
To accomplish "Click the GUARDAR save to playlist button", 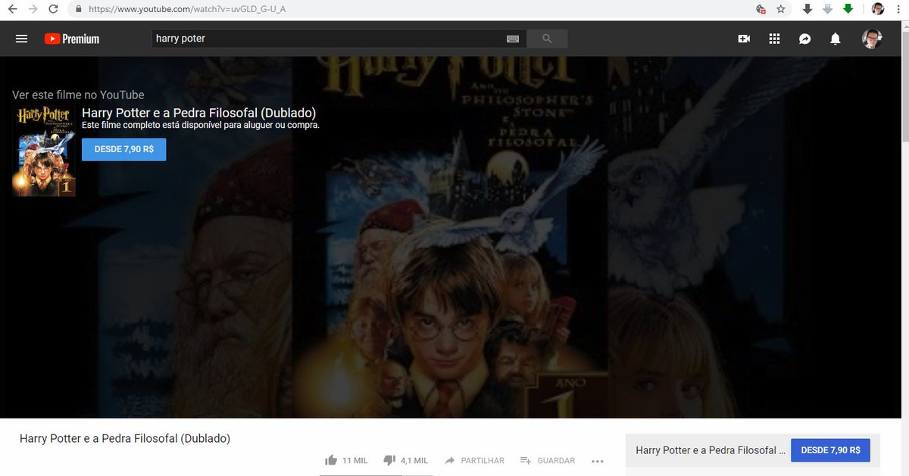I will 547,460.
